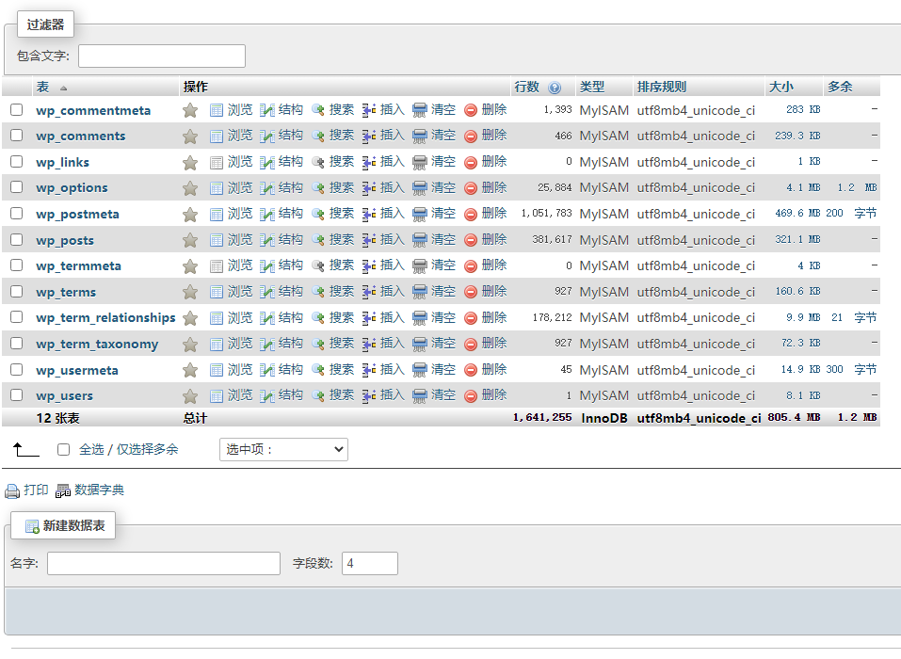
Task: Open the wp_commentmeta table link
Action: click(x=93, y=110)
